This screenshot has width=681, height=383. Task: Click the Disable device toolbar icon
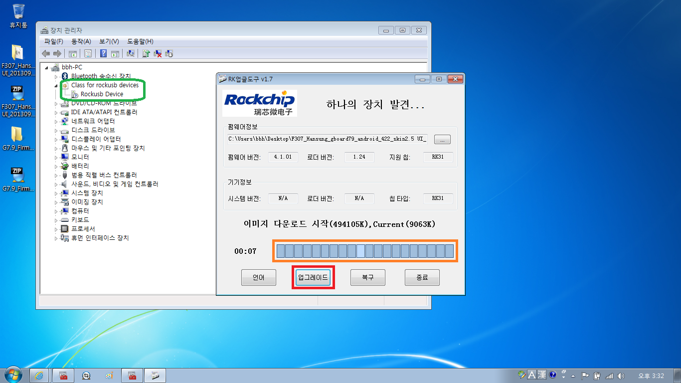(169, 53)
